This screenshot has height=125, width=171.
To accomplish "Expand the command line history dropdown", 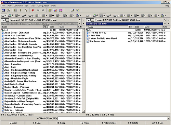I will point(168,119).
